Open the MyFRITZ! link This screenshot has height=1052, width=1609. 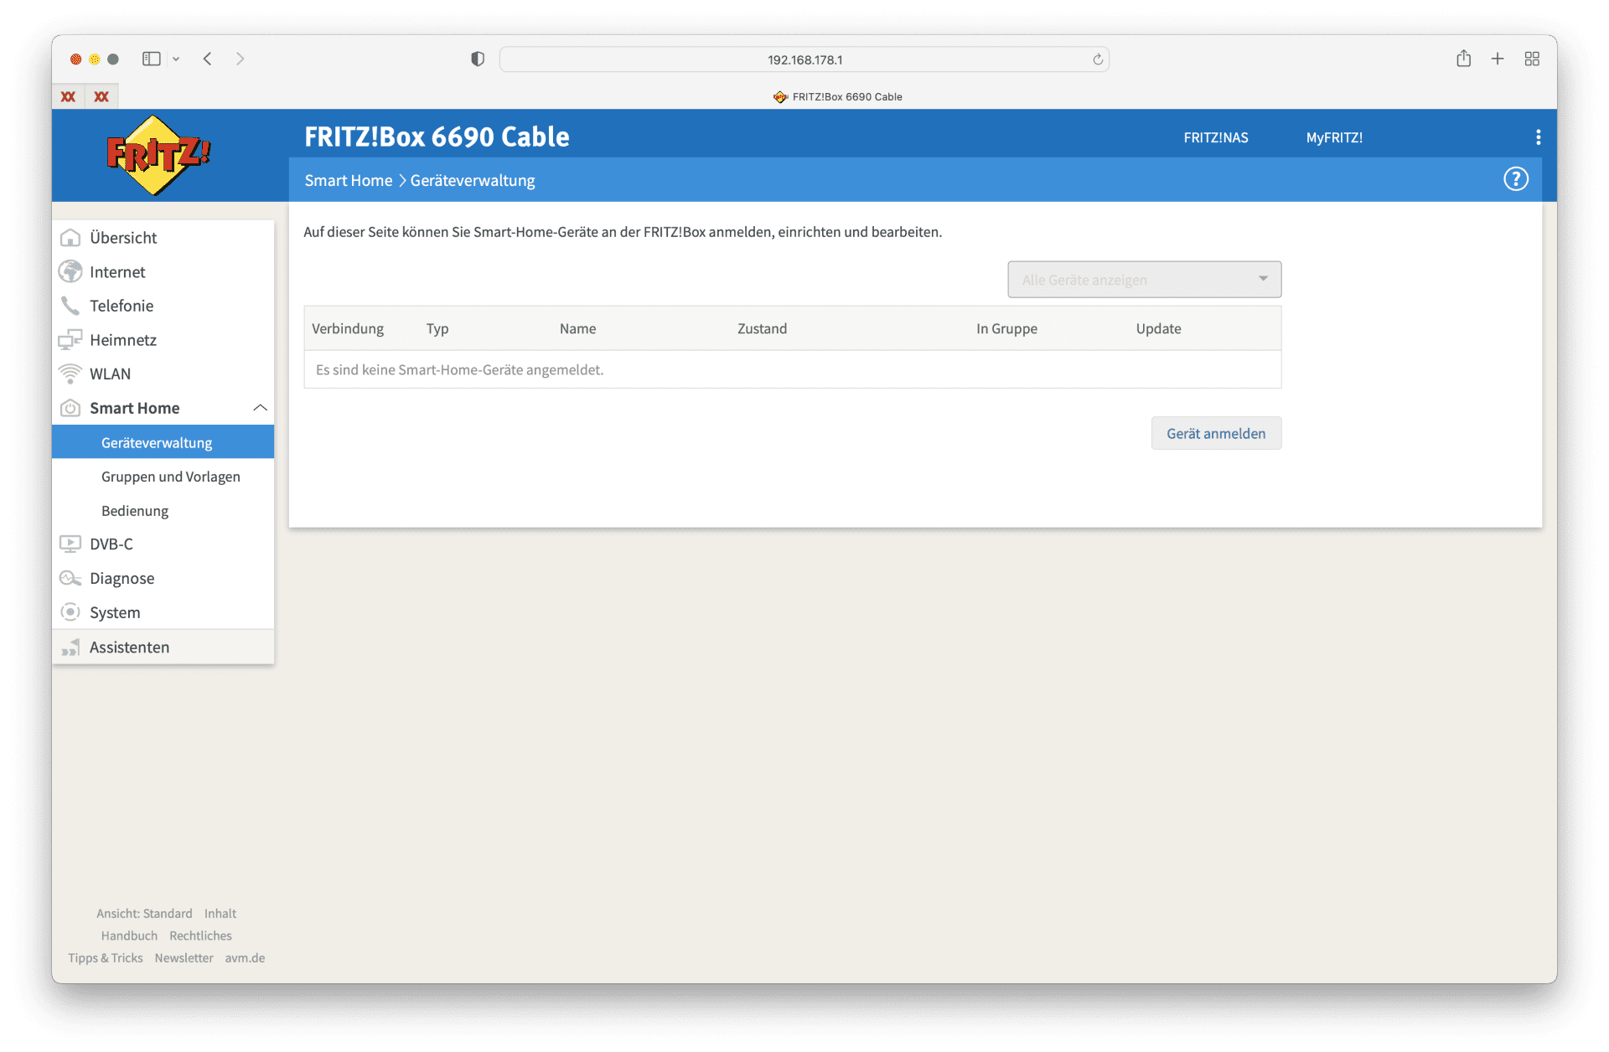point(1334,137)
